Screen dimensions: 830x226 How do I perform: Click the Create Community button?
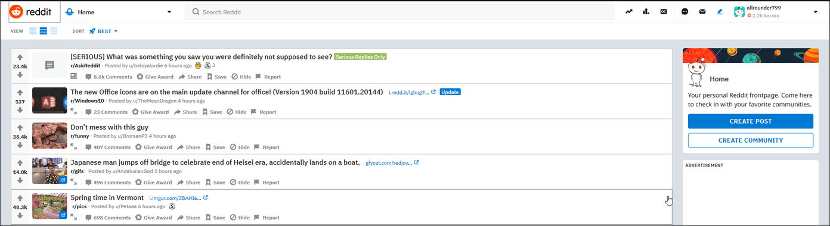click(x=751, y=140)
